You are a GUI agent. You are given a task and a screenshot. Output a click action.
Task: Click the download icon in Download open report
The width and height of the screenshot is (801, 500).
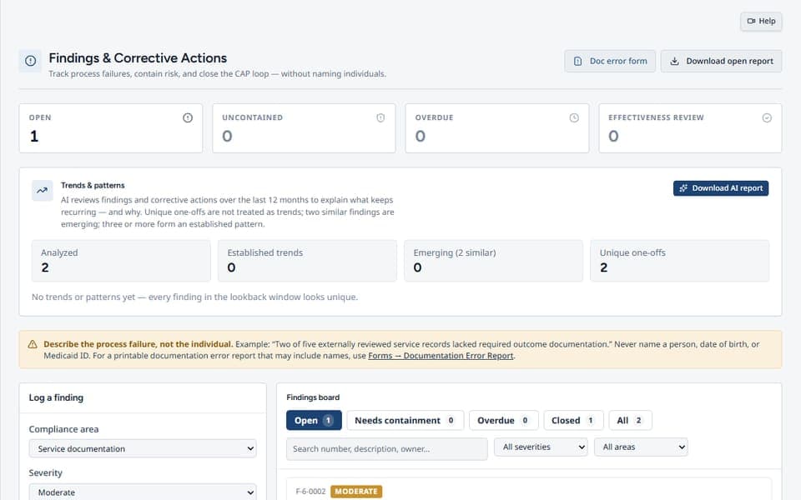click(x=674, y=61)
